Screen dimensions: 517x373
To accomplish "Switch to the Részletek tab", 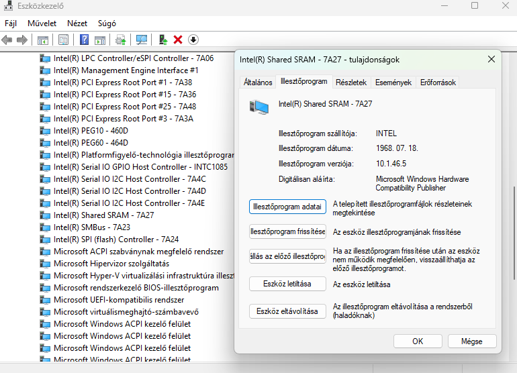I will (x=351, y=83).
